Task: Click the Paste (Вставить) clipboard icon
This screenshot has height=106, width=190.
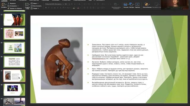Action: point(3,5)
